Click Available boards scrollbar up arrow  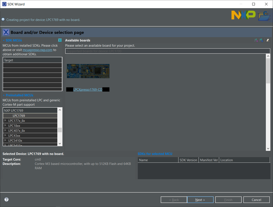coord(268,56)
